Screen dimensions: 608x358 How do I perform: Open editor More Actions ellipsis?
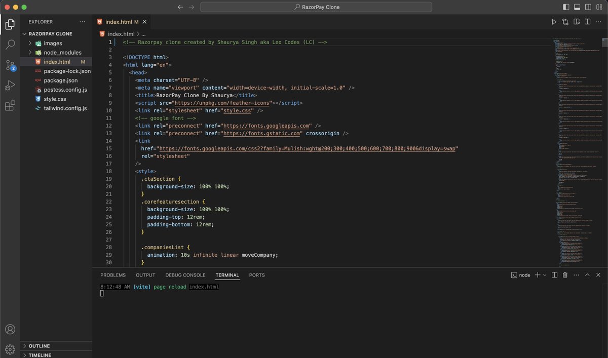[599, 22]
